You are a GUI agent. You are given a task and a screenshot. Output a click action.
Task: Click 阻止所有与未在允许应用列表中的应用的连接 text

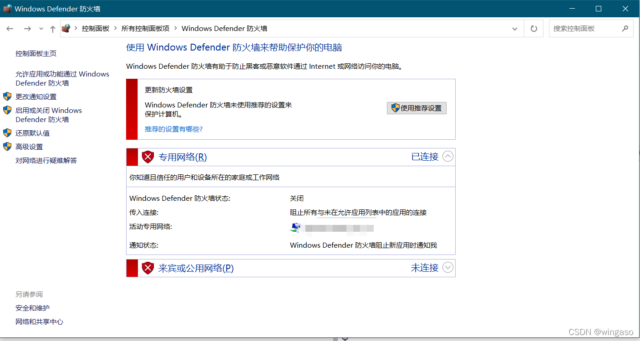[358, 213]
